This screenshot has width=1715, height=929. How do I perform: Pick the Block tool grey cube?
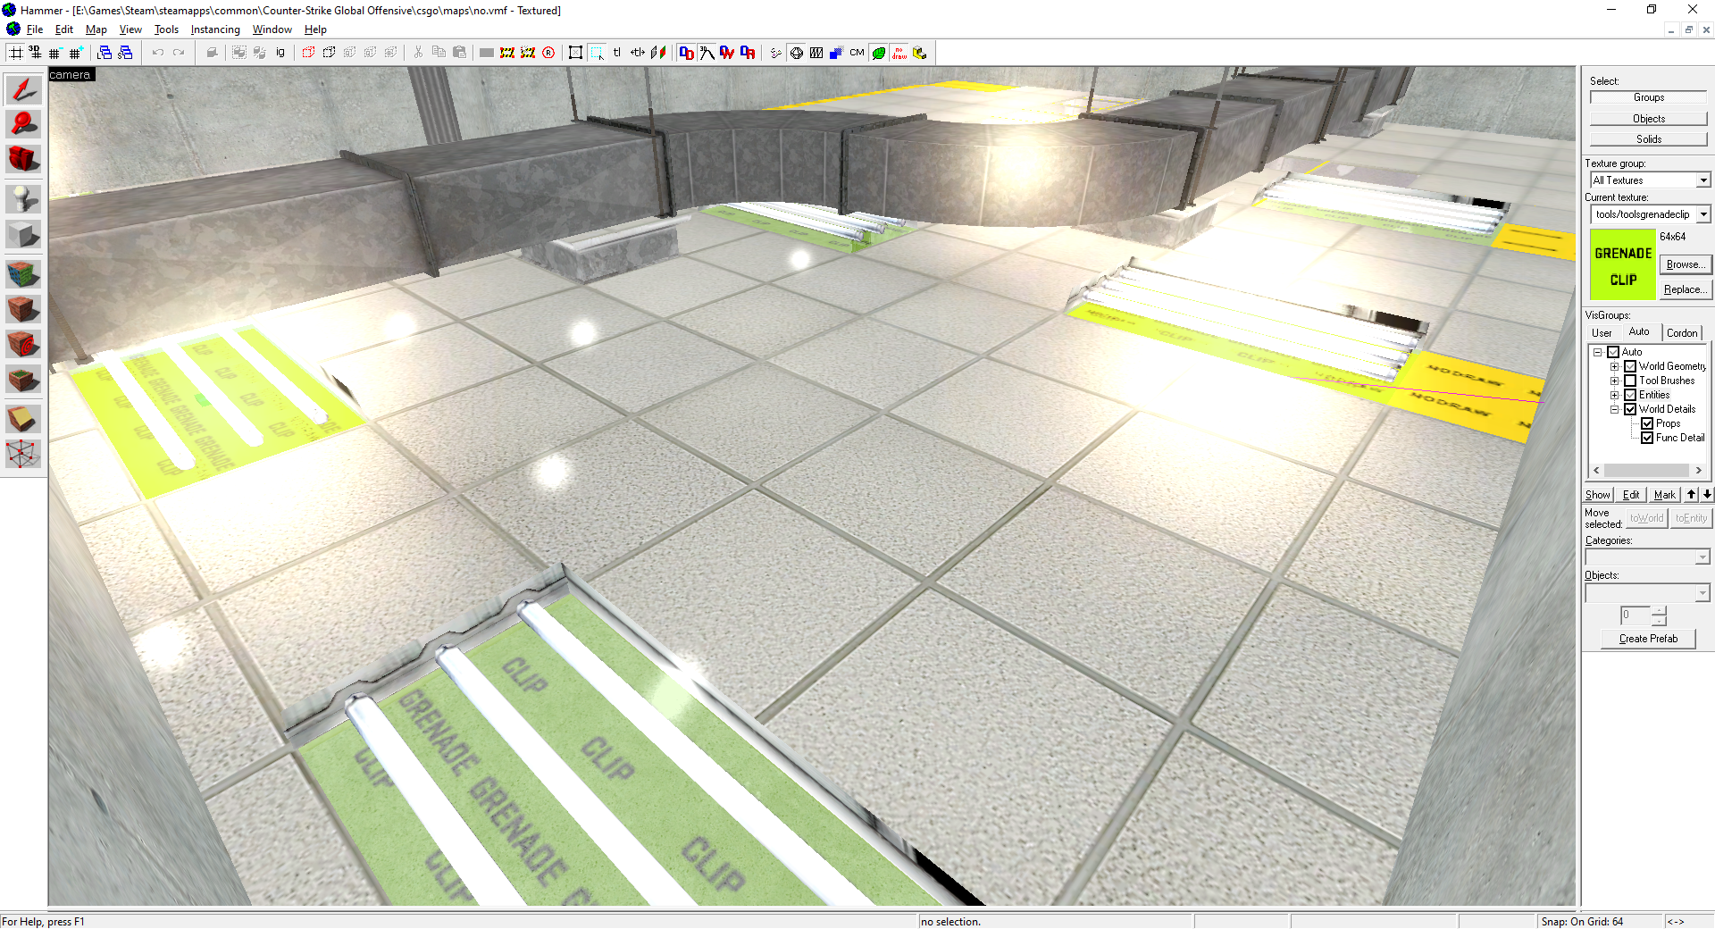(x=23, y=234)
